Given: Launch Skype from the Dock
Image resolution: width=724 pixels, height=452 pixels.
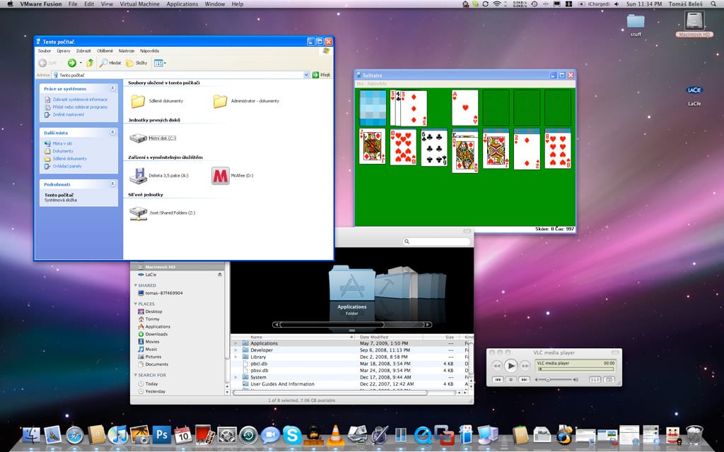Looking at the screenshot, I should pos(292,434).
